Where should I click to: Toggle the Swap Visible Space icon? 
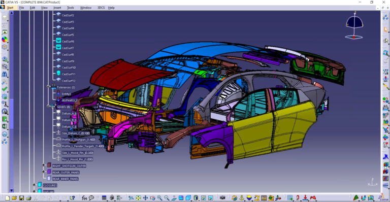210,198
